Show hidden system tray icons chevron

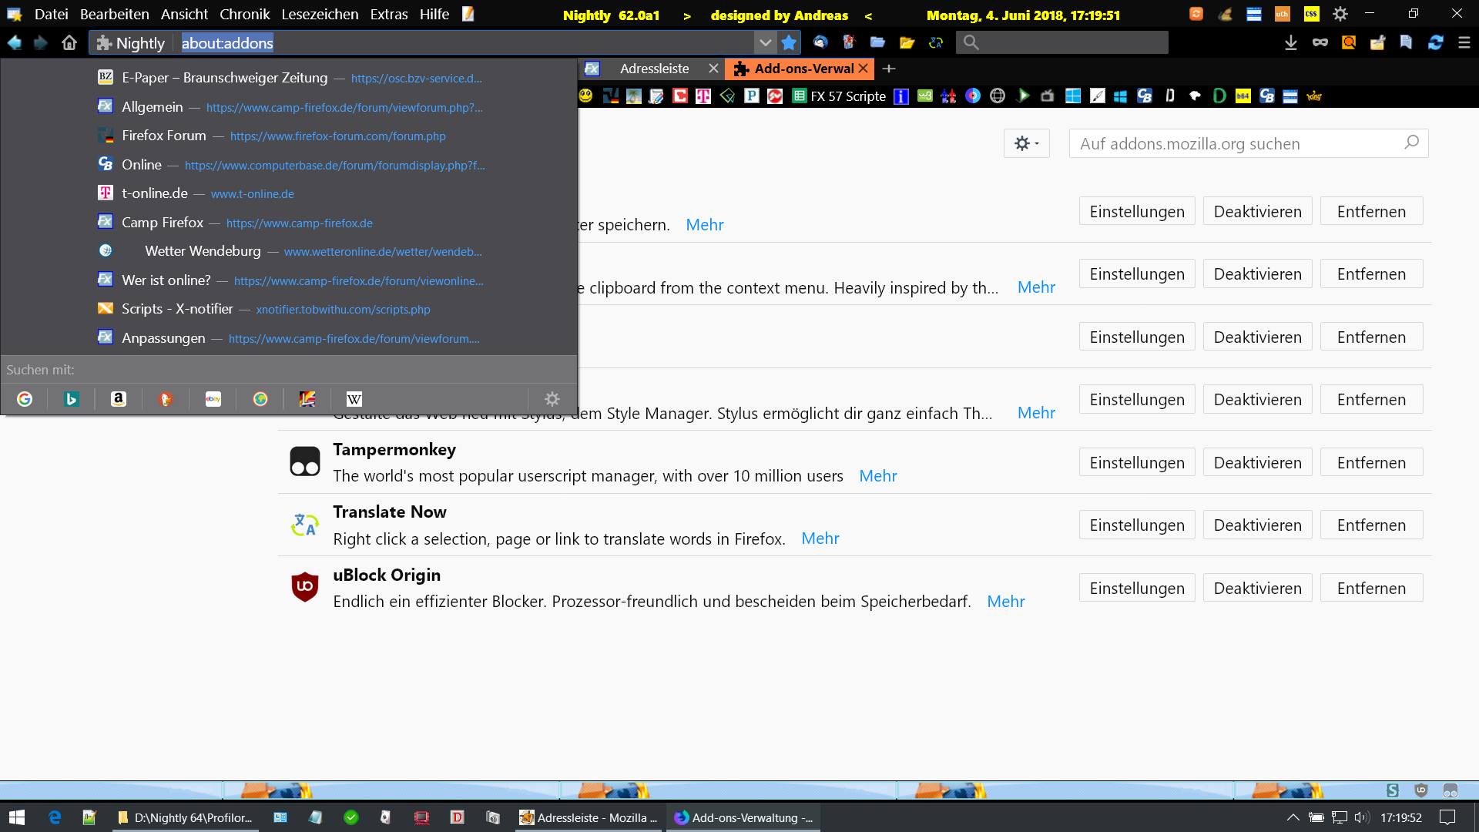click(1293, 817)
